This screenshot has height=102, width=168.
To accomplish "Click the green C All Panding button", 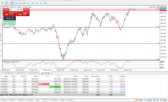I will [9, 23].
